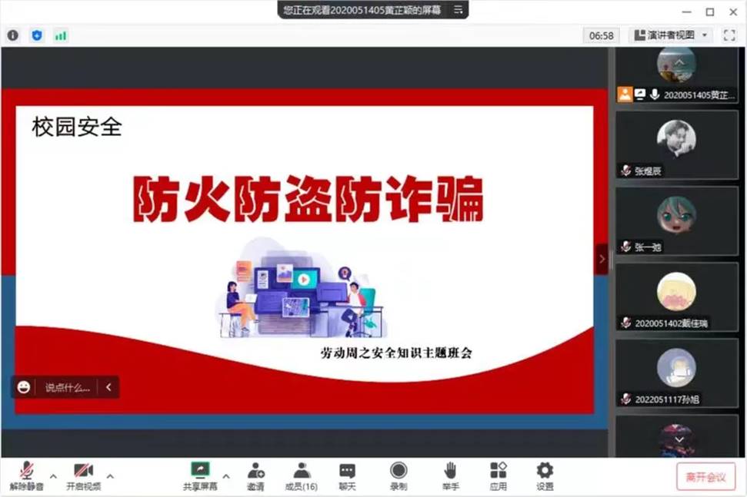Open the Members (成员) list
Viewport: 747px width, 497px height.
(x=301, y=476)
